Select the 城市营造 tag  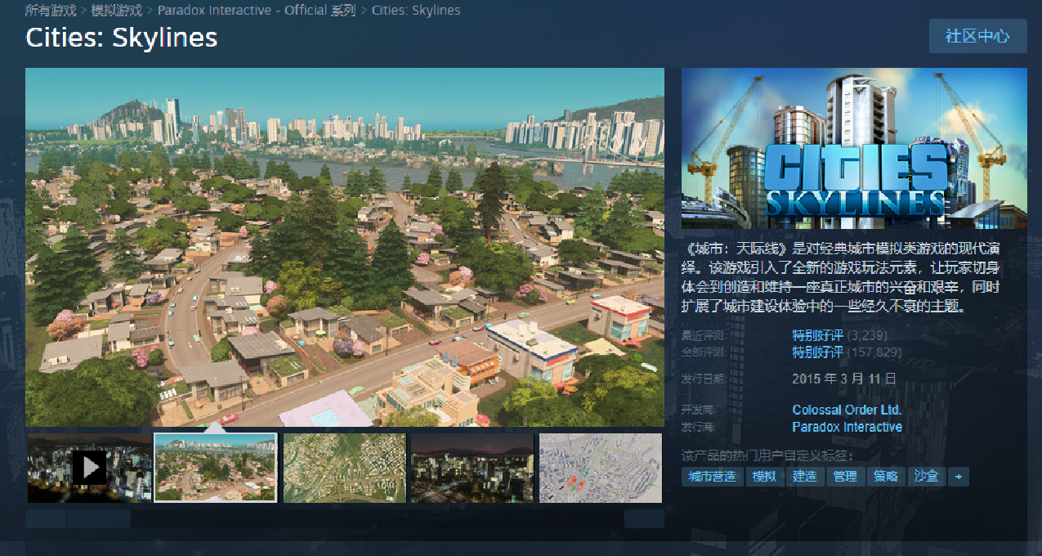pyautogui.click(x=712, y=476)
